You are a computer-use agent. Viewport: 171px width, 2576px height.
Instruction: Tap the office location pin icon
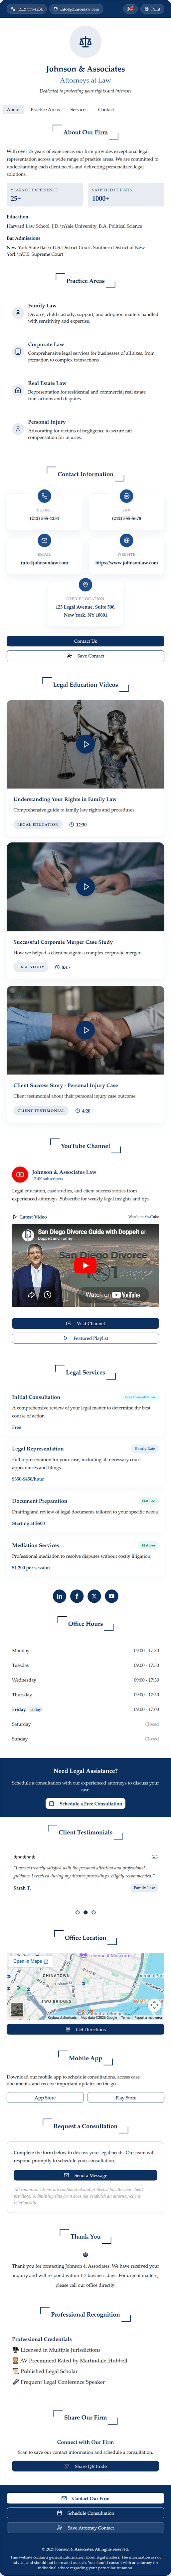pos(85,585)
